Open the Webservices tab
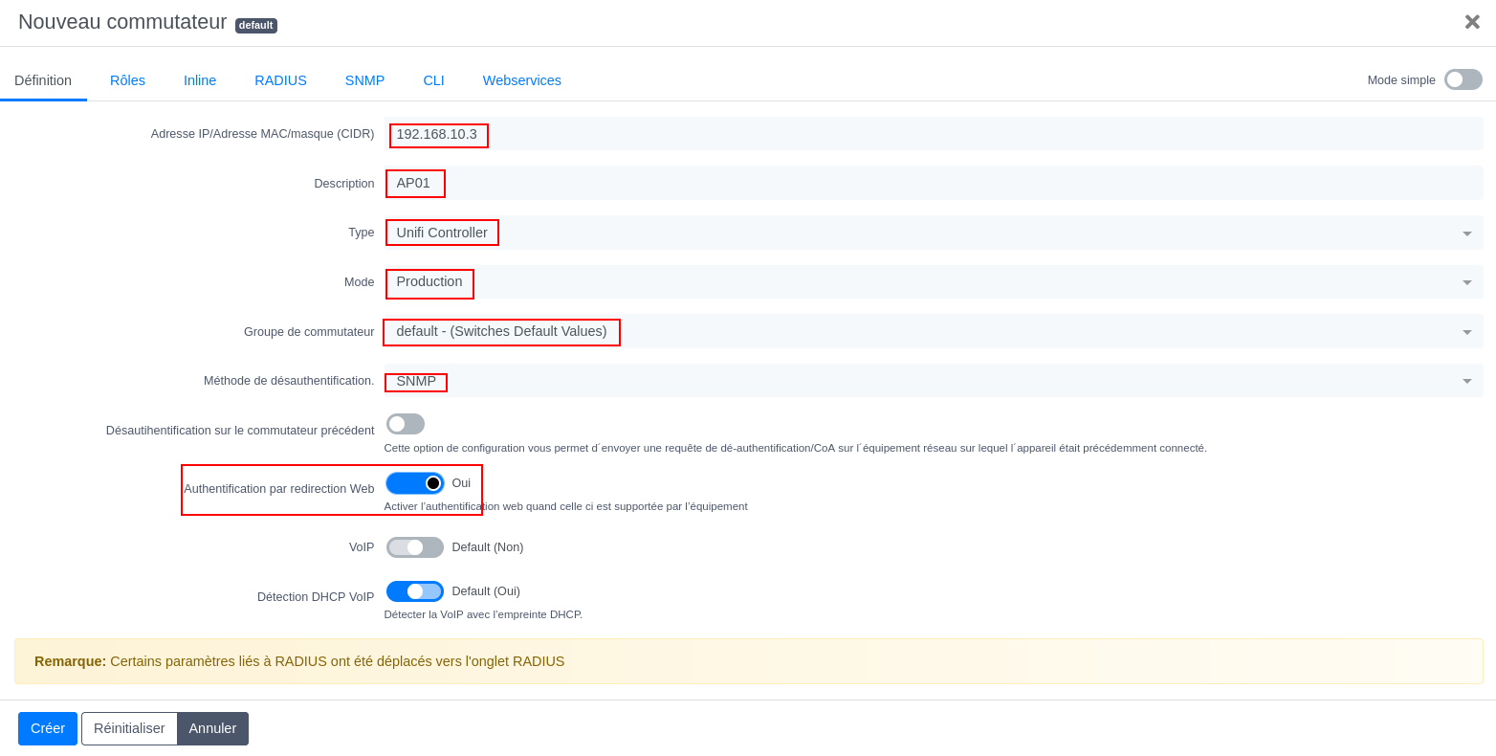 tap(521, 80)
